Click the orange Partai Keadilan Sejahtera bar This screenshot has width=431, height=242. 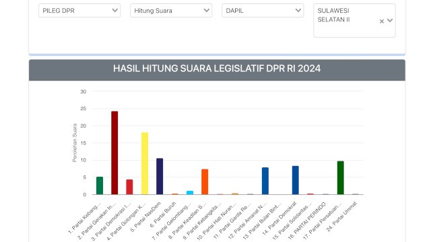[205, 182]
